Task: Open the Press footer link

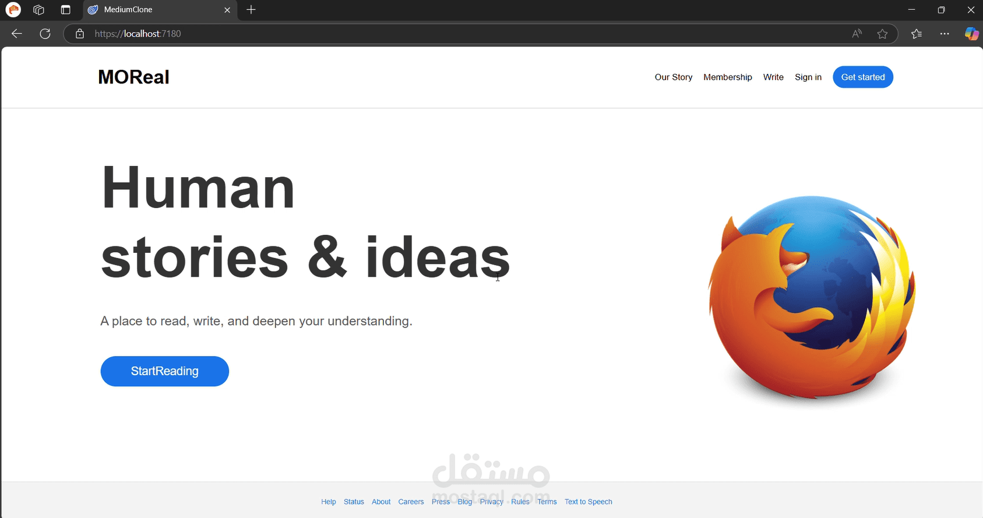Action: pyautogui.click(x=441, y=502)
